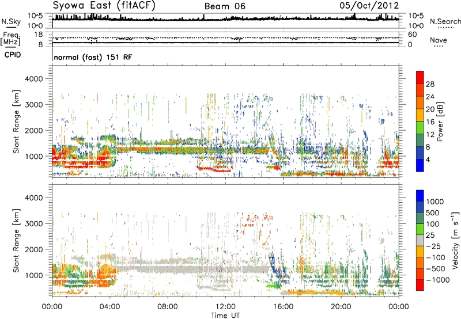Click the "12:00" time axis label
The width and height of the screenshot is (461, 319).
[x=225, y=307]
